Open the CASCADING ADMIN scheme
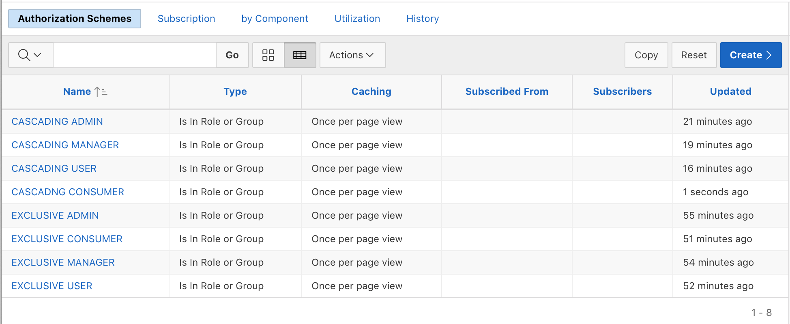 [57, 122]
